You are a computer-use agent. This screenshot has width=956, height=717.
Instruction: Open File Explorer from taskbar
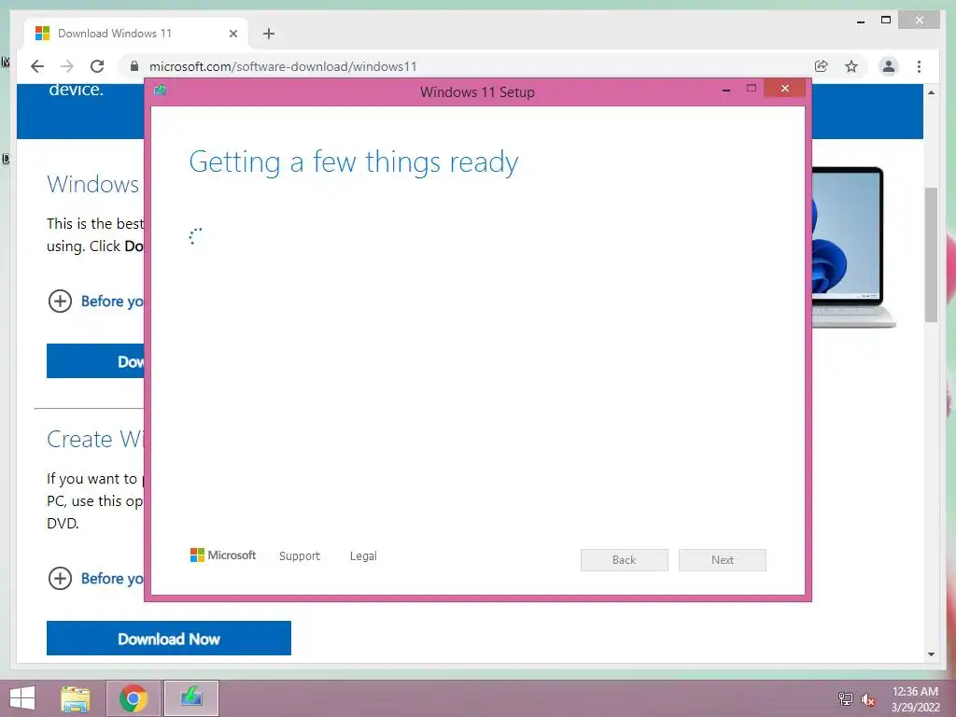point(76,698)
